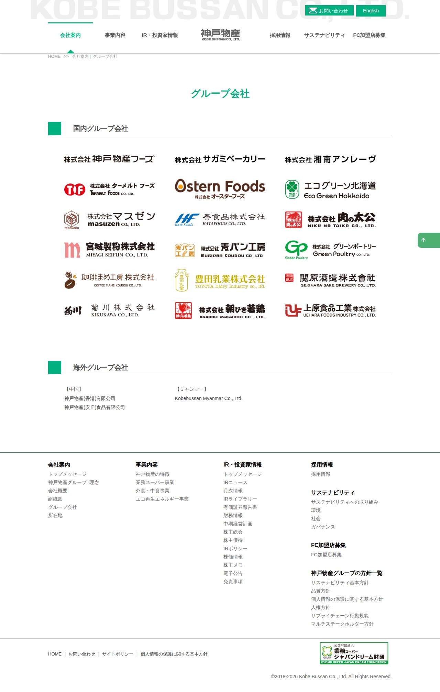This screenshot has width=440, height=692.
Task: Open footer link 神戸物産グループ 理念
Action: 74,482
